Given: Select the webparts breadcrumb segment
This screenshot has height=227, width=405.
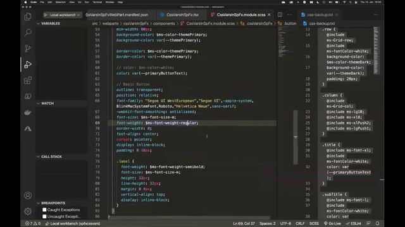Looking at the screenshot, I should coord(110,23).
